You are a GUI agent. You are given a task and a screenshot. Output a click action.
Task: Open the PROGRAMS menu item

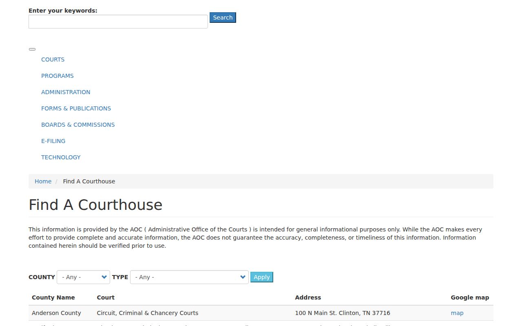point(57,76)
